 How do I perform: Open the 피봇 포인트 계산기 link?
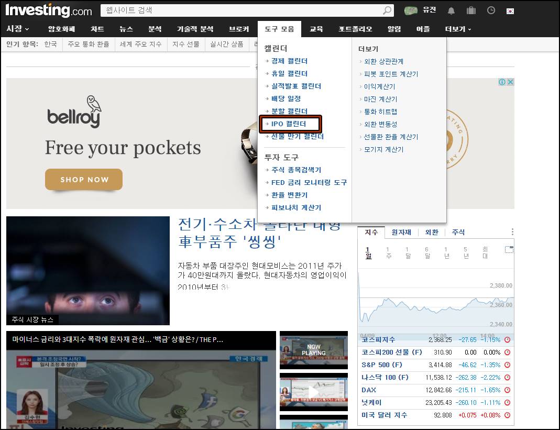click(391, 74)
